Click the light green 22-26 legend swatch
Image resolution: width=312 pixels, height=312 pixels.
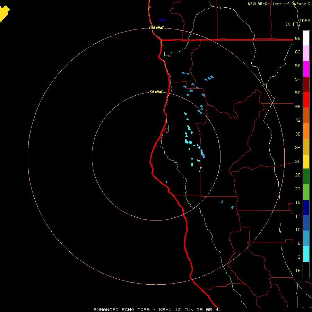[x=306, y=192]
